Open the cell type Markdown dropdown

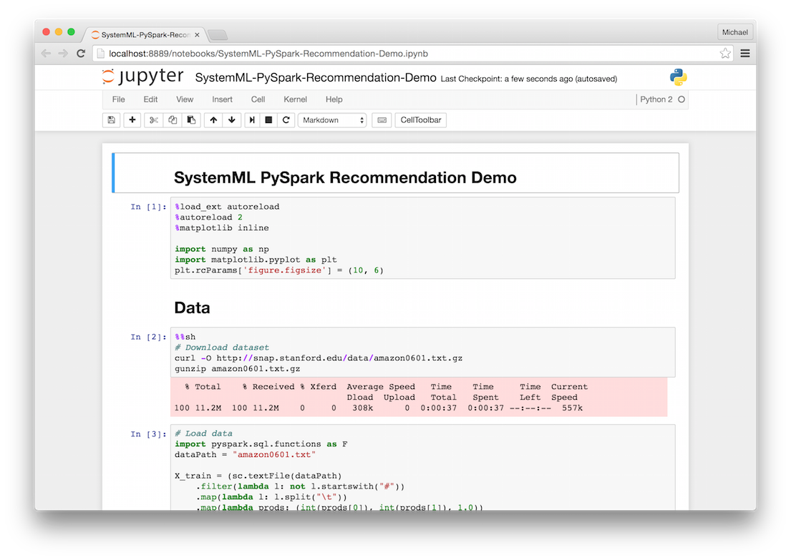(x=332, y=120)
